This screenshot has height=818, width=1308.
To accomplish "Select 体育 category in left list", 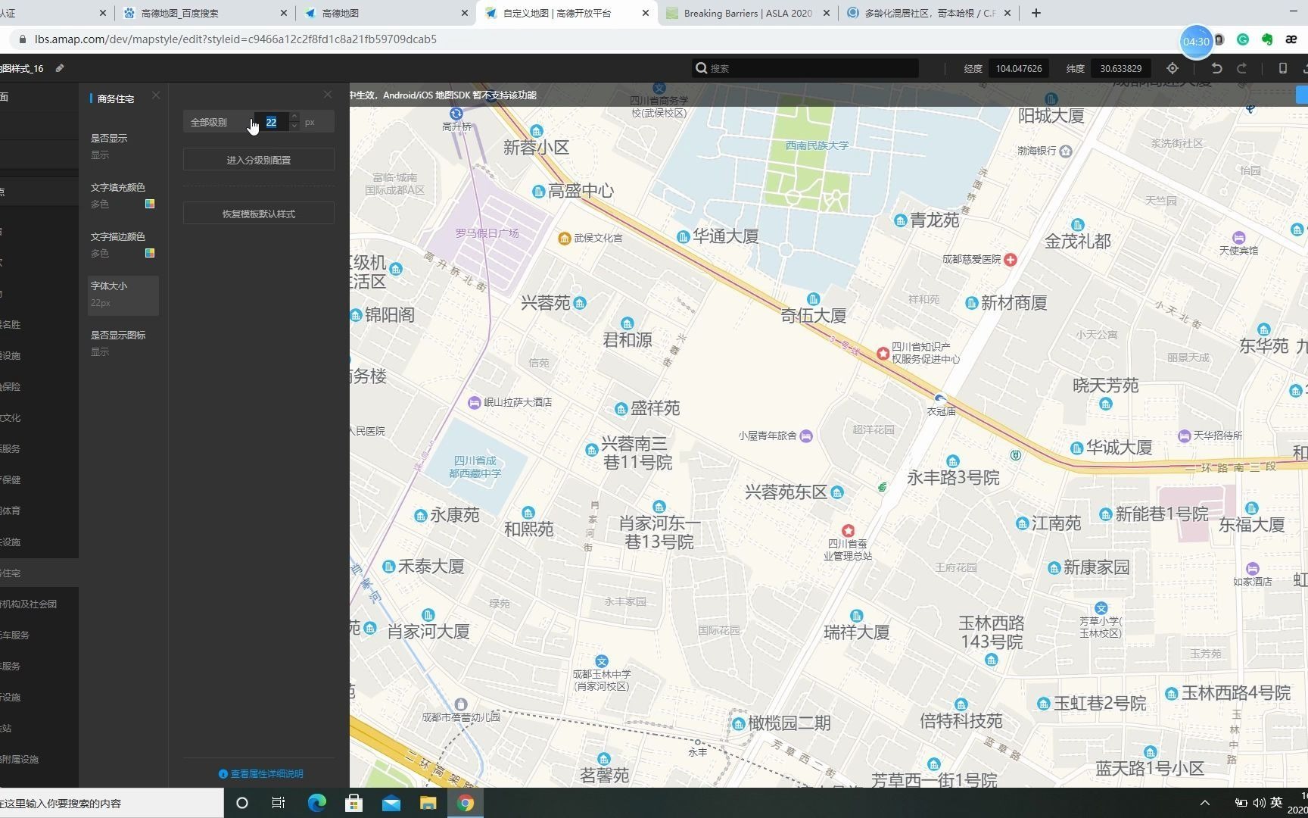I will [39, 511].
